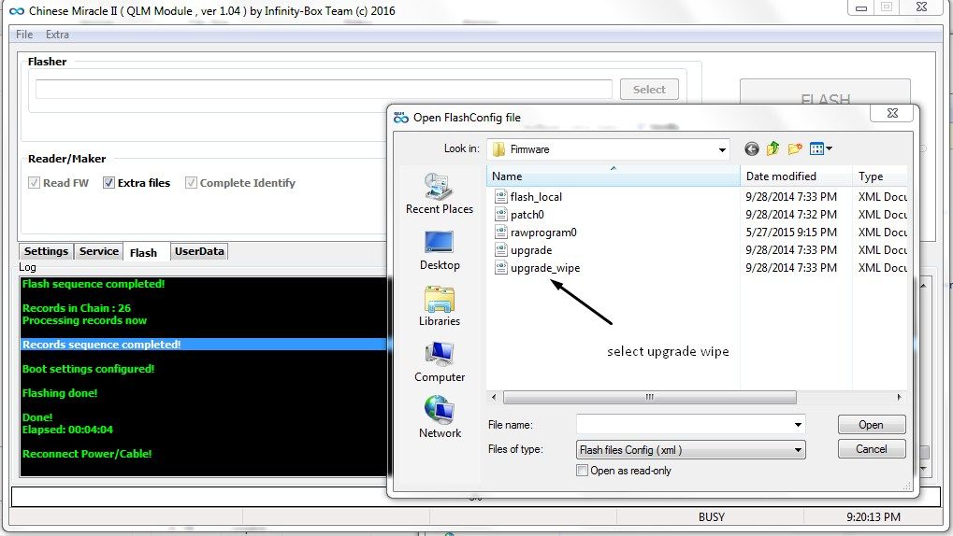This screenshot has width=953, height=536.
Task: Select Desktop in the places sidebar
Action: 439,249
